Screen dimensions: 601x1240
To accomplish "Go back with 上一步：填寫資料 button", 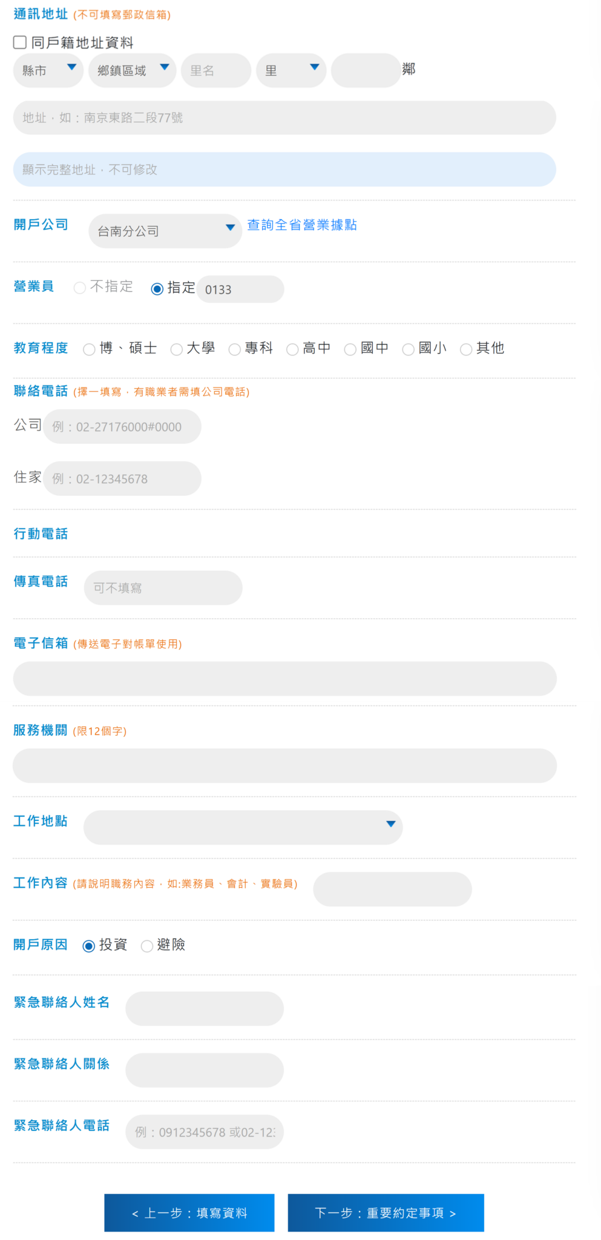I will pos(189,1213).
